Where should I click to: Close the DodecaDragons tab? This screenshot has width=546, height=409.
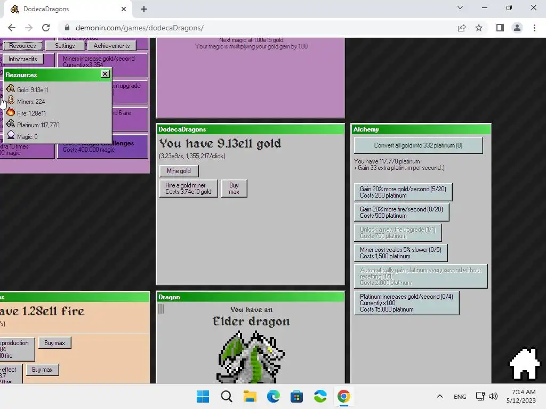click(124, 9)
